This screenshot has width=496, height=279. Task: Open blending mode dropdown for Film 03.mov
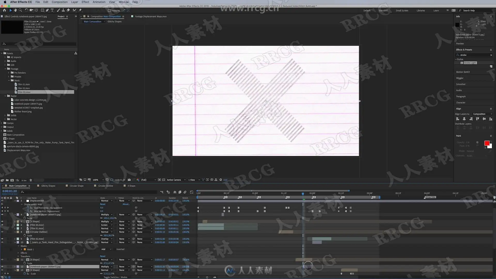click(106, 225)
